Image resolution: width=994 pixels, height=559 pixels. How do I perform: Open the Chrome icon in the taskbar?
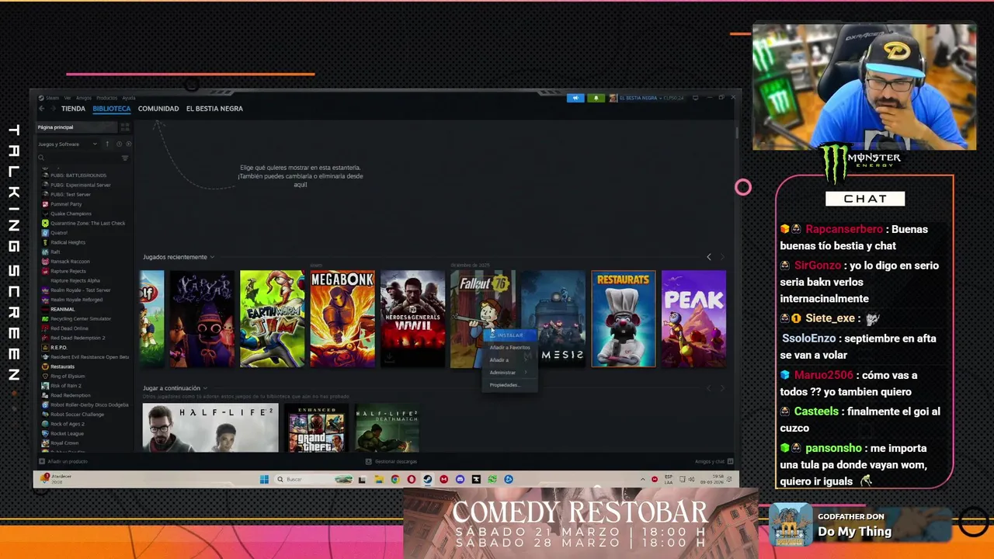tap(394, 479)
